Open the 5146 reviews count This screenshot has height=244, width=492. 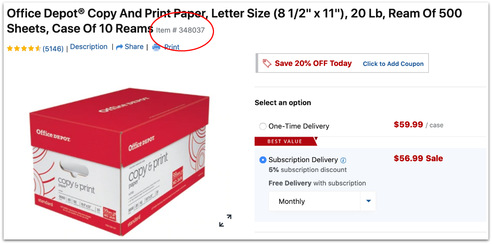53,49
